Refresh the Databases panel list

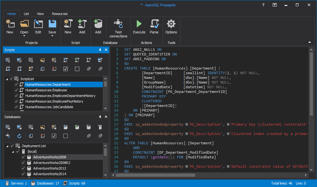19,136
